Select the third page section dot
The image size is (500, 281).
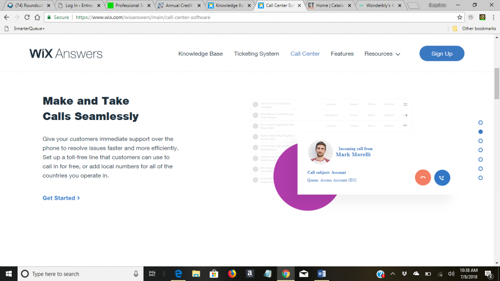480,141
